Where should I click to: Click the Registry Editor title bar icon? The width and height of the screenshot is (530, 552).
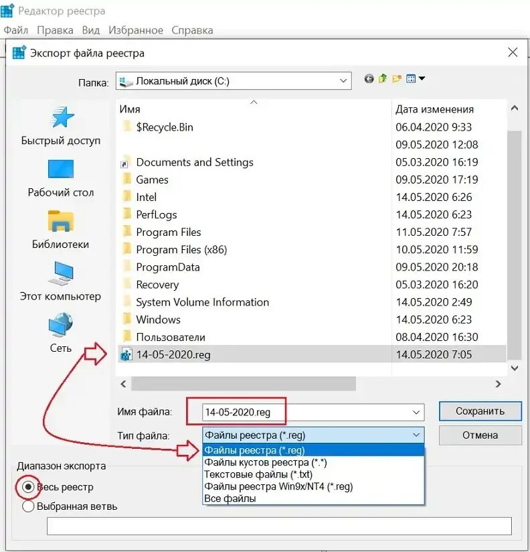7,11
